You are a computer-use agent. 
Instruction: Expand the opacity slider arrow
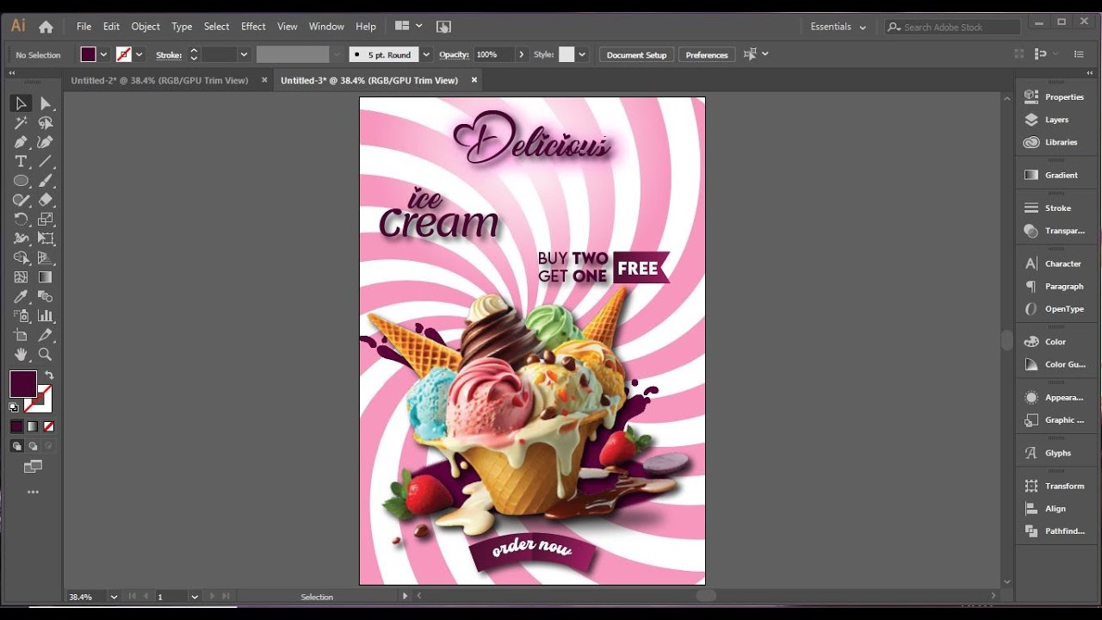tap(521, 54)
